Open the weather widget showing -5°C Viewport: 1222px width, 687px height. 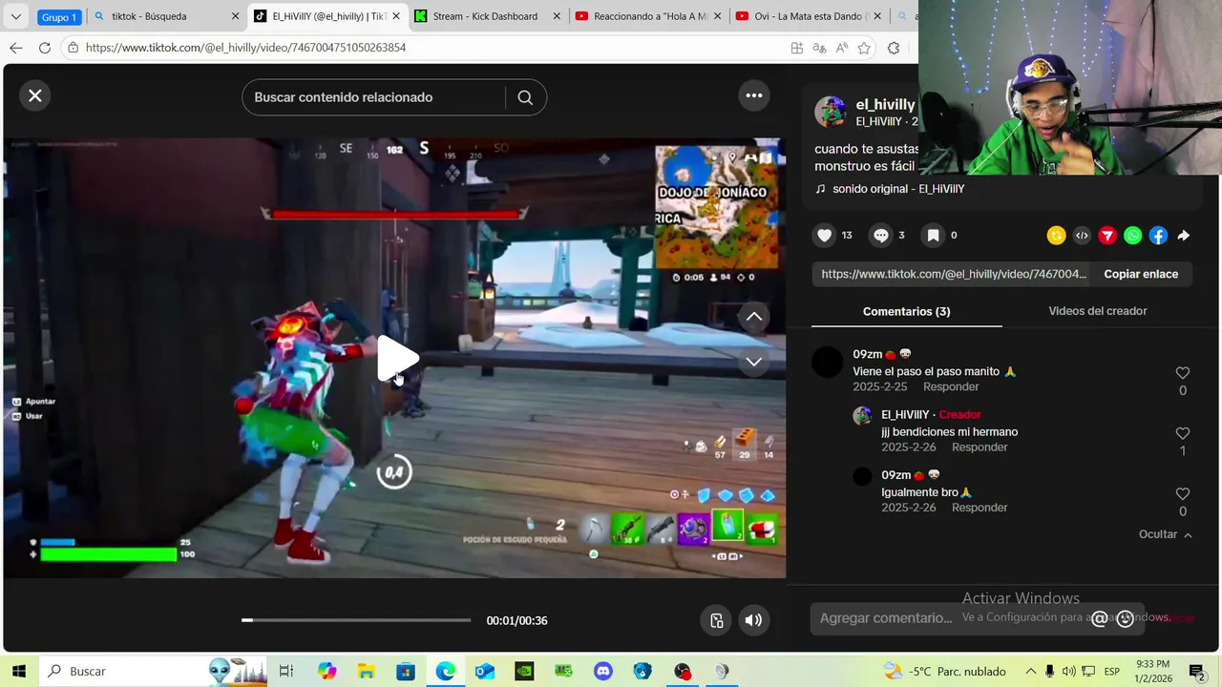tap(944, 672)
